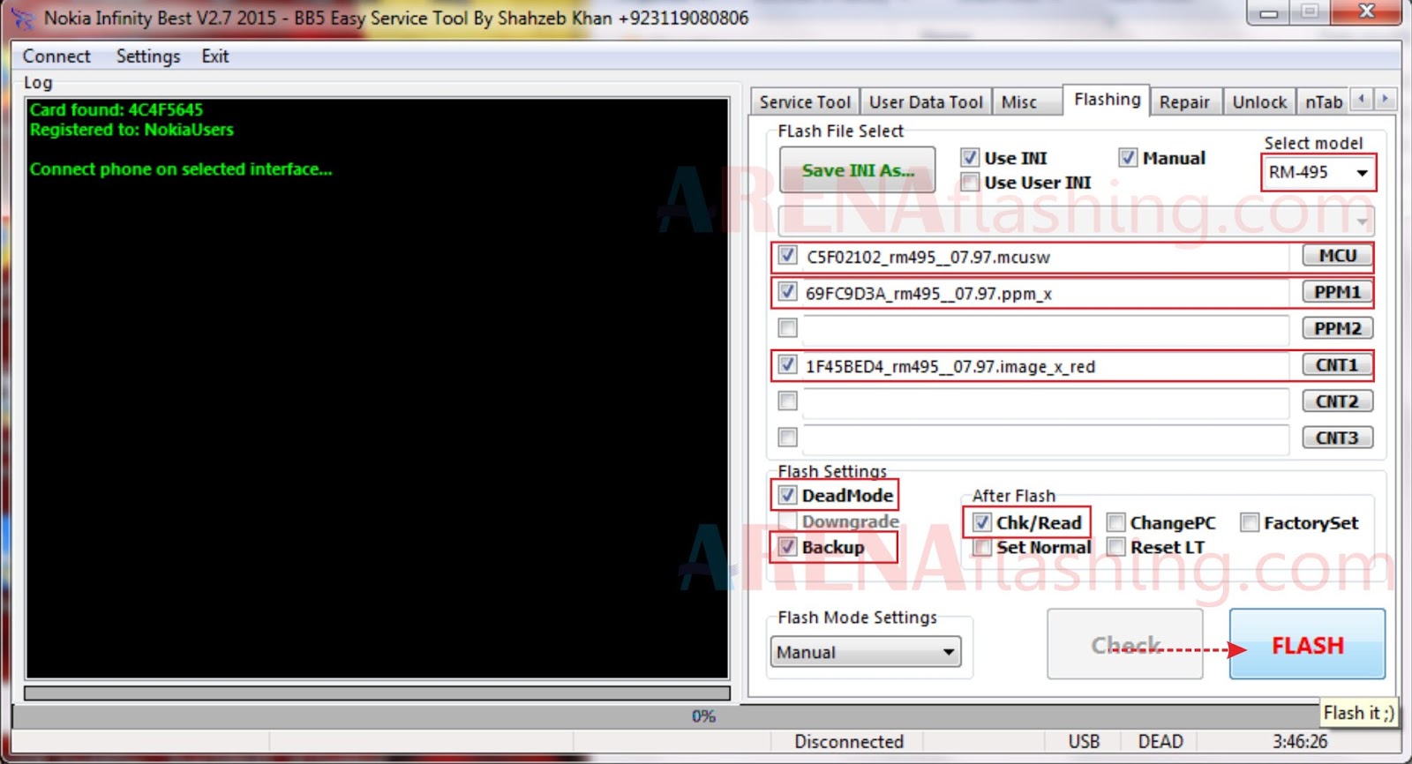
Task: Close the Nokia Infinity Best window
Action: (x=1366, y=12)
